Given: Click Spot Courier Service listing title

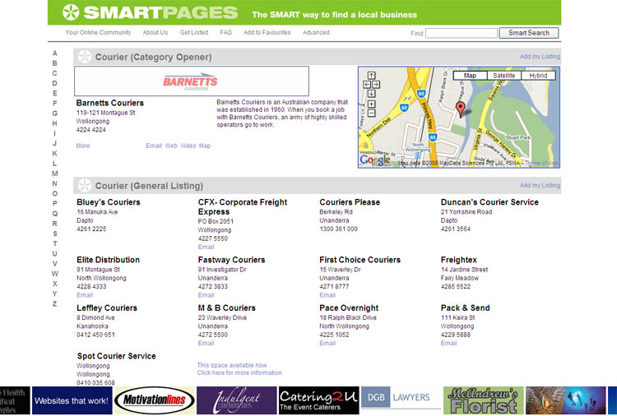Looking at the screenshot, I should (x=117, y=356).
